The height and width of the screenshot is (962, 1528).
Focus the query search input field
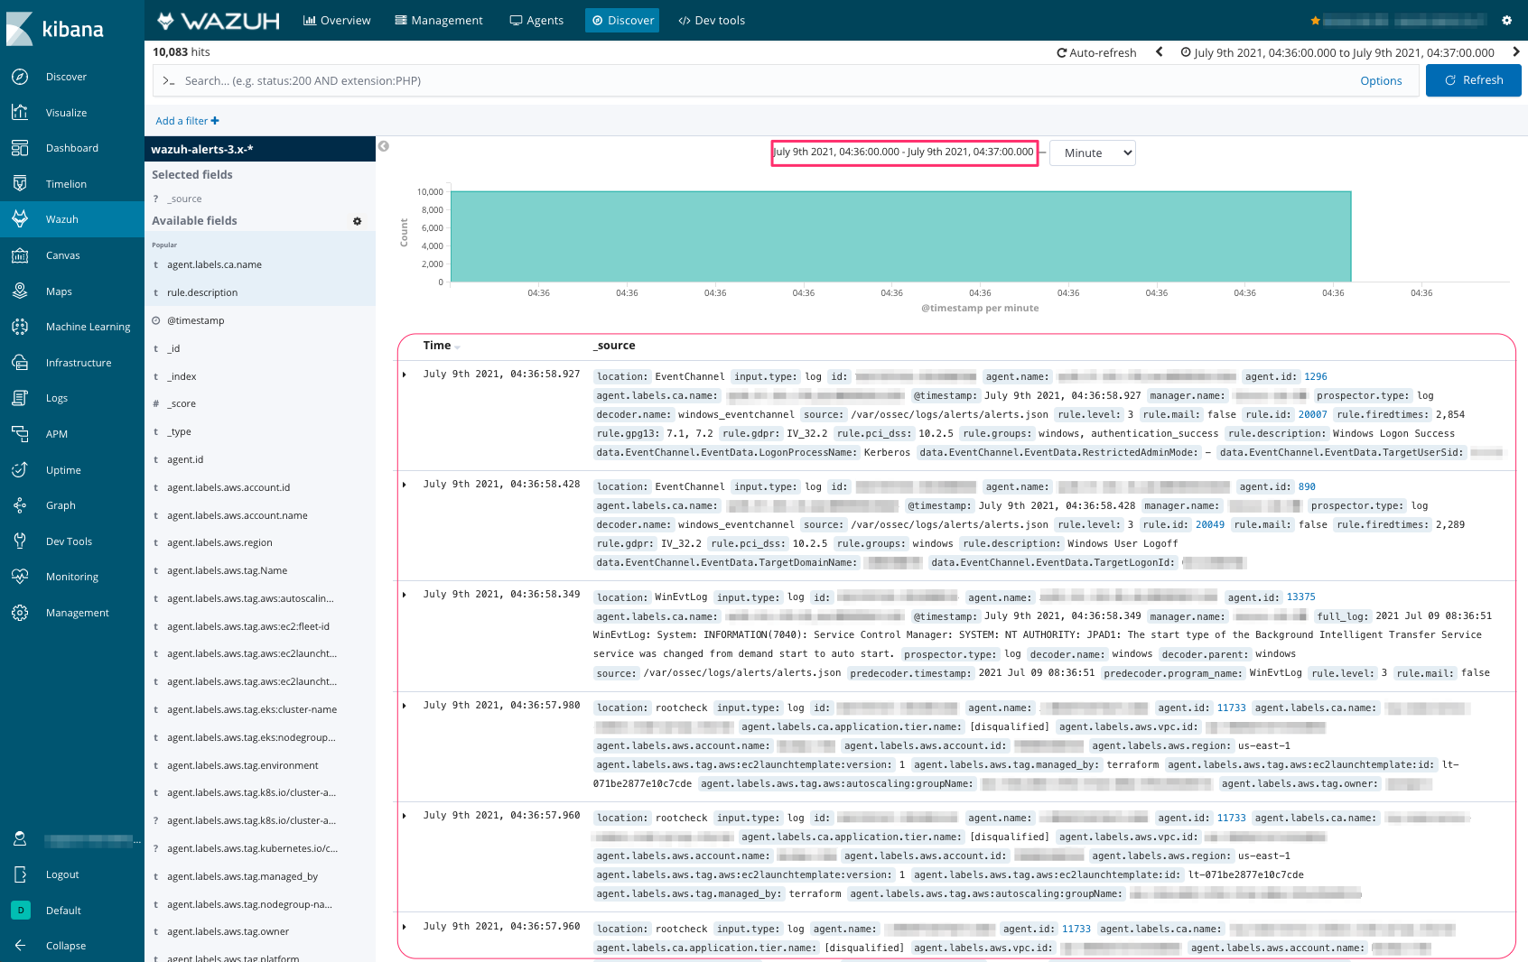point(759,81)
